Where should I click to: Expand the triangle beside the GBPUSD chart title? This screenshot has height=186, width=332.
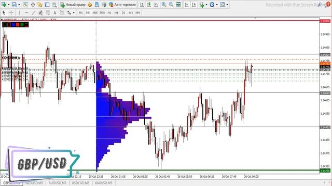(2, 20)
